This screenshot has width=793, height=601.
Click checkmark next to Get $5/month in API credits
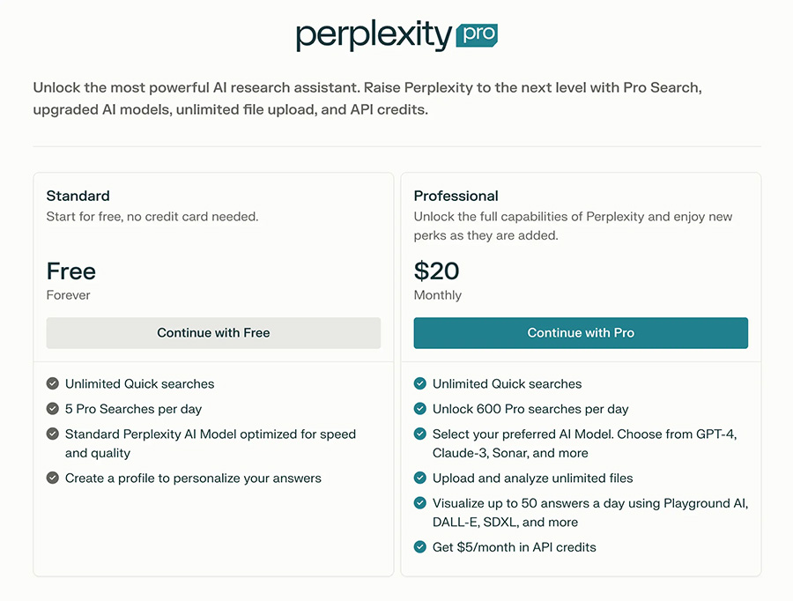coord(420,547)
